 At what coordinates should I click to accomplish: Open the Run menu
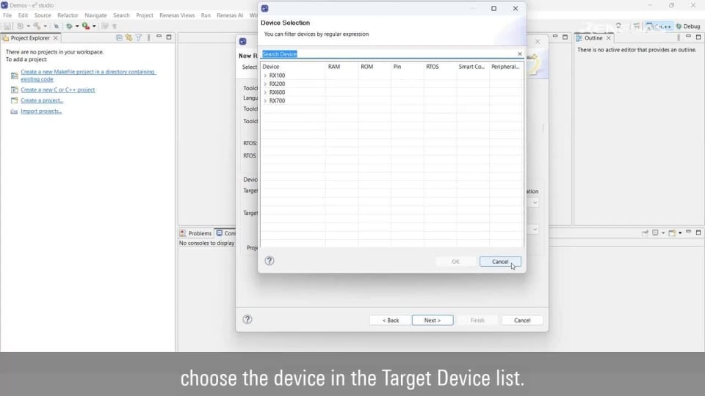pyautogui.click(x=206, y=15)
